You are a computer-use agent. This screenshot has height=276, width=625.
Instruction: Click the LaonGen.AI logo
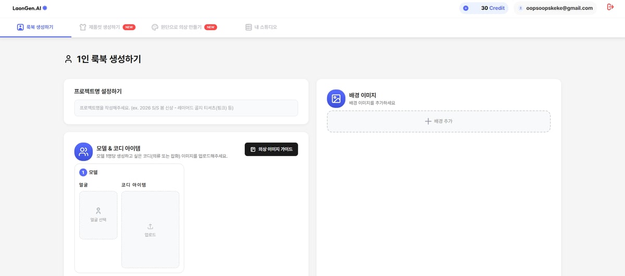pyautogui.click(x=30, y=8)
